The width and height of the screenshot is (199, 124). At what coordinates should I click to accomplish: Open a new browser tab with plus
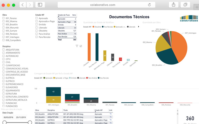click(196, 7)
